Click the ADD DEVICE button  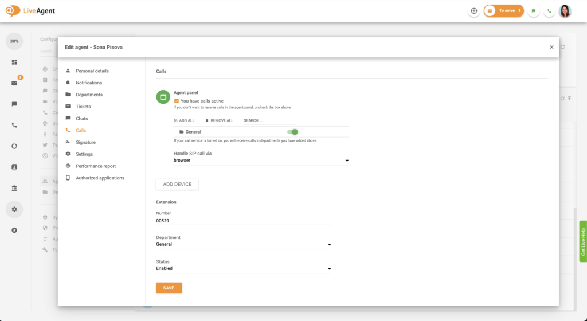(177, 184)
